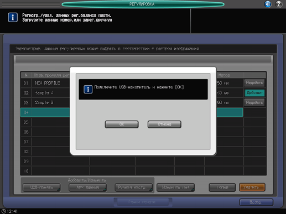Image resolution: width=286 pixels, height=214 pixels.
Task: Toggle Недейств. status for row 01
Action: pyautogui.click(x=254, y=83)
